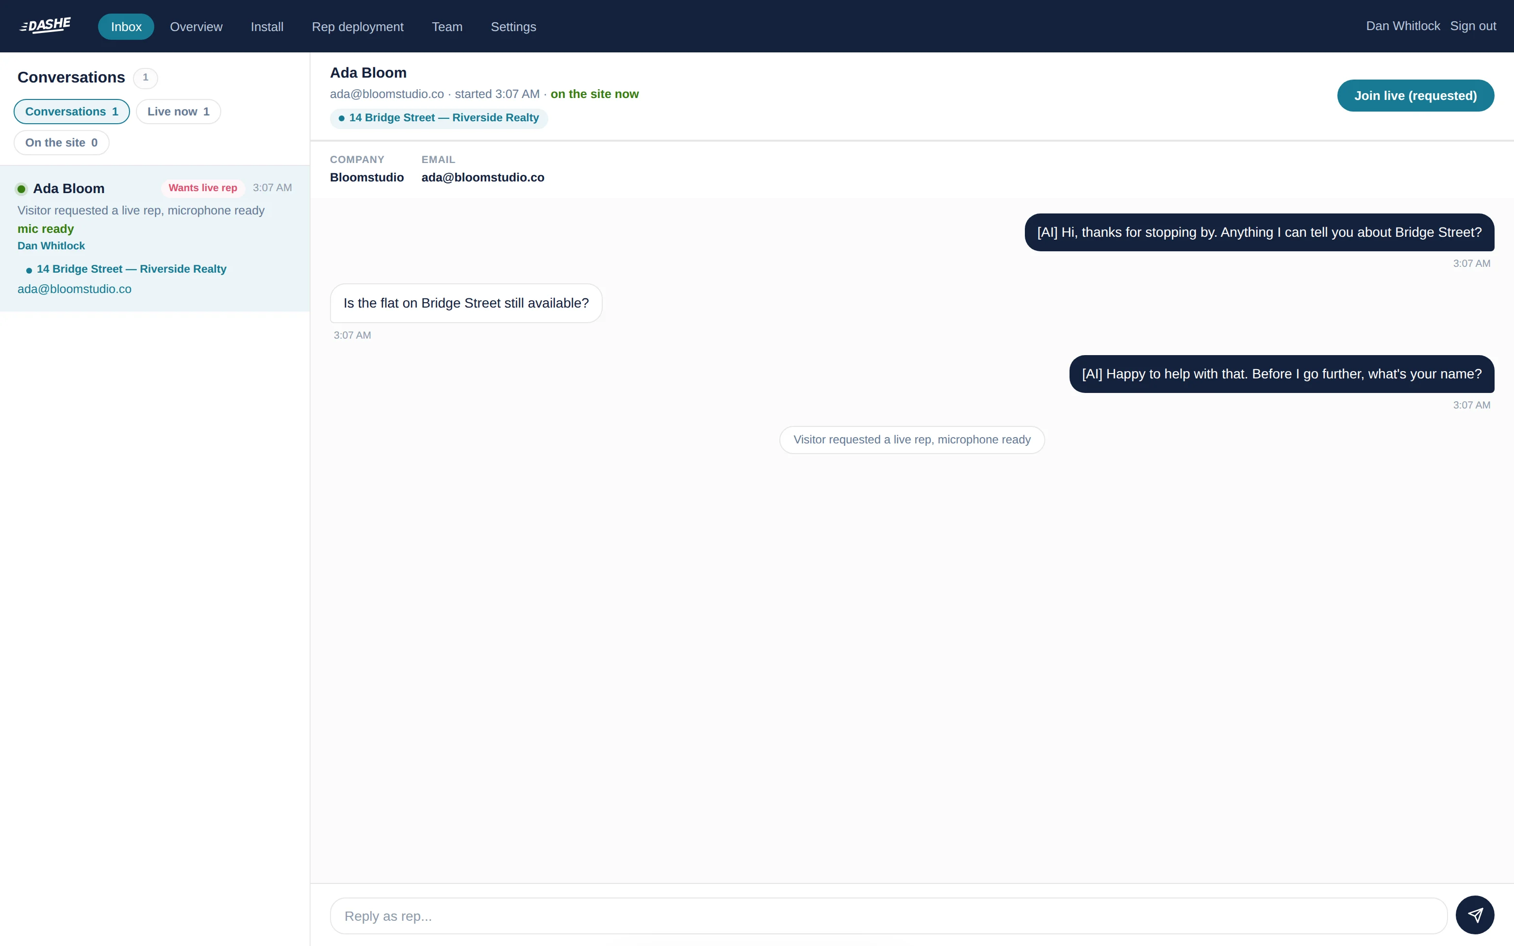Click the Conversations count badge in heading
Image resolution: width=1514 pixels, height=946 pixels.
tap(145, 78)
